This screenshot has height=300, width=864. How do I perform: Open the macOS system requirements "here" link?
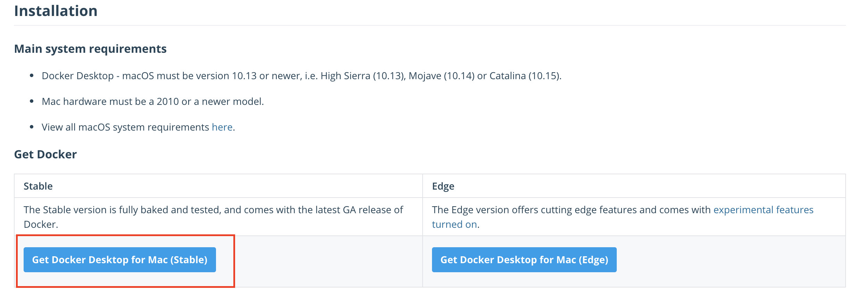(222, 127)
